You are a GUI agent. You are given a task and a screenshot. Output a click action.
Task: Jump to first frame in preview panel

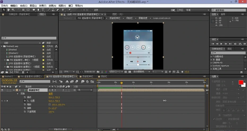pyautogui.click(x=213, y=44)
